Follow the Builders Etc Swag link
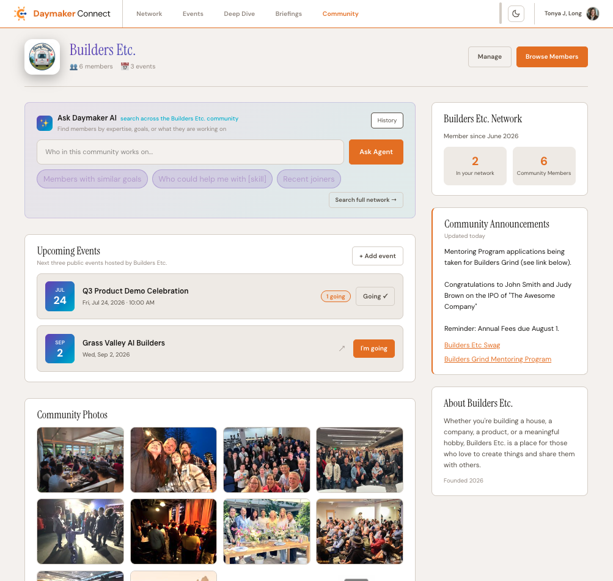 coord(472,345)
